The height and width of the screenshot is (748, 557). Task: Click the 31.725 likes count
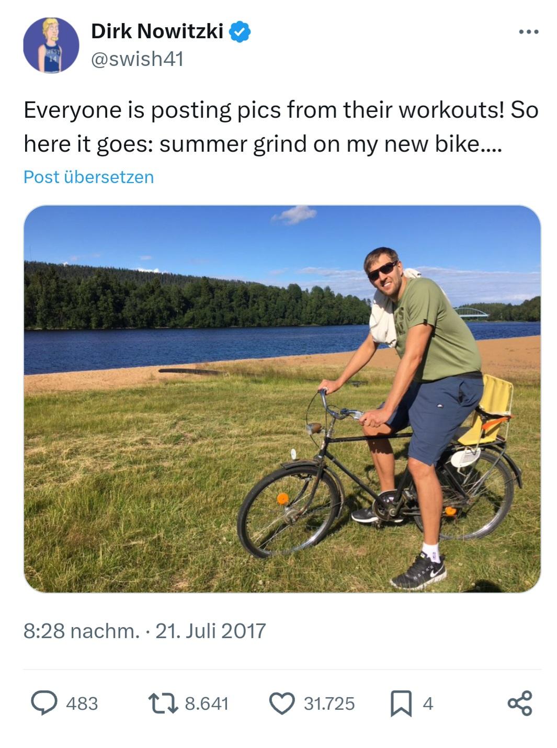[329, 704]
